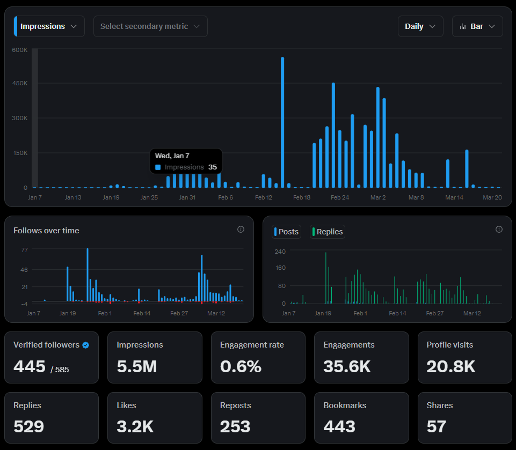
Task: Open the Engagement rate card
Action: [258, 357]
